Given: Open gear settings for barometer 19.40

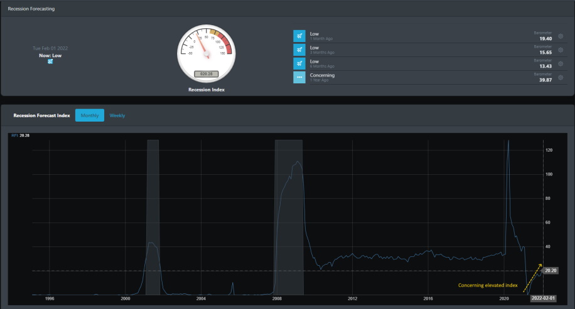Looking at the screenshot, I should (561, 36).
